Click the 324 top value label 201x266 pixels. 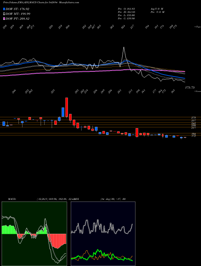[x=123, y=27]
